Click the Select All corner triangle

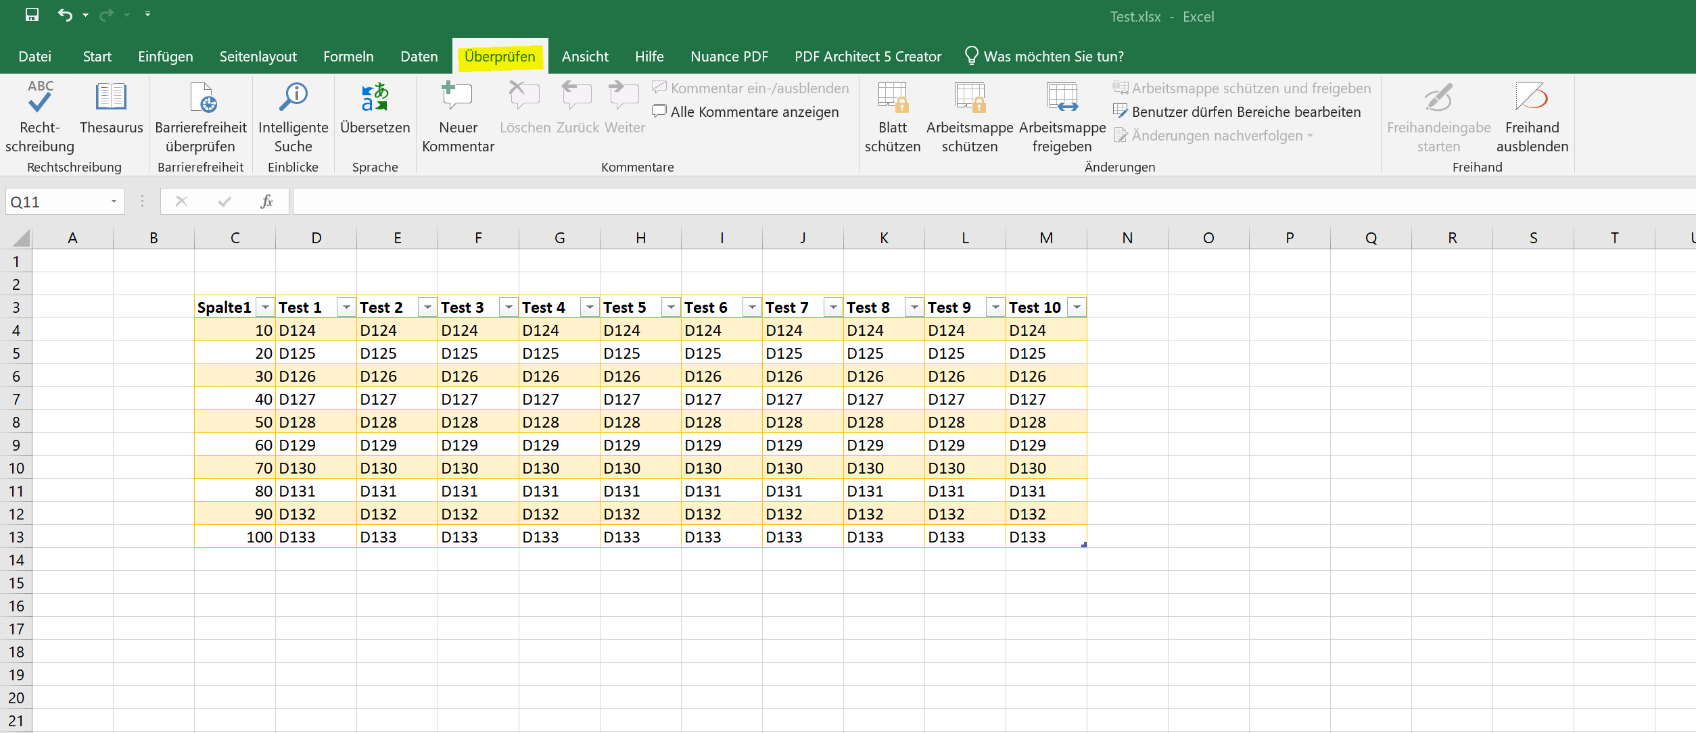pos(21,238)
